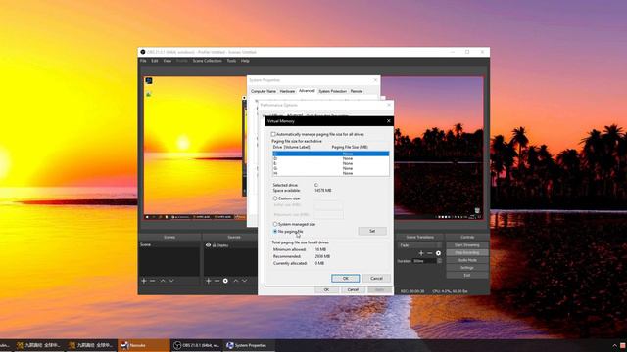Open System Properties taskbar item
The width and height of the screenshot is (627, 352).
click(249, 345)
